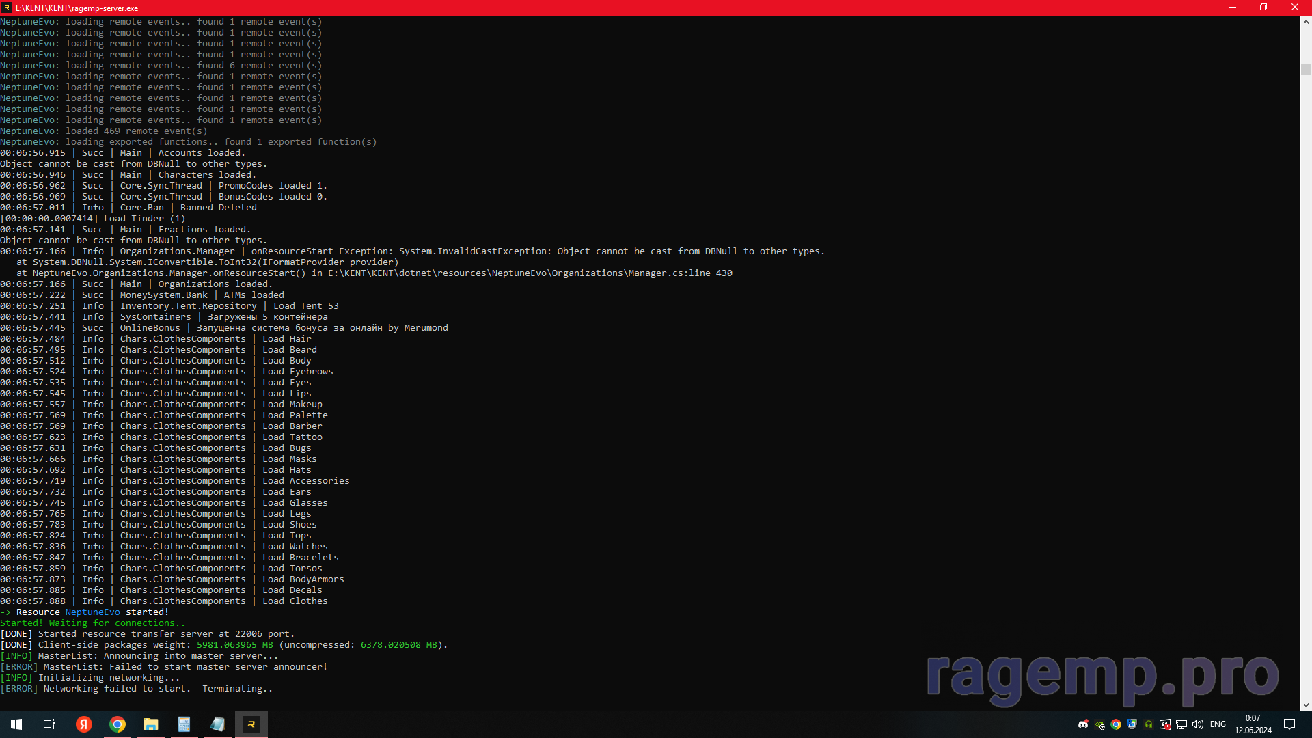Screen dimensions: 1312x738
Task: Switch the ENG input language indicator
Action: [1218, 724]
